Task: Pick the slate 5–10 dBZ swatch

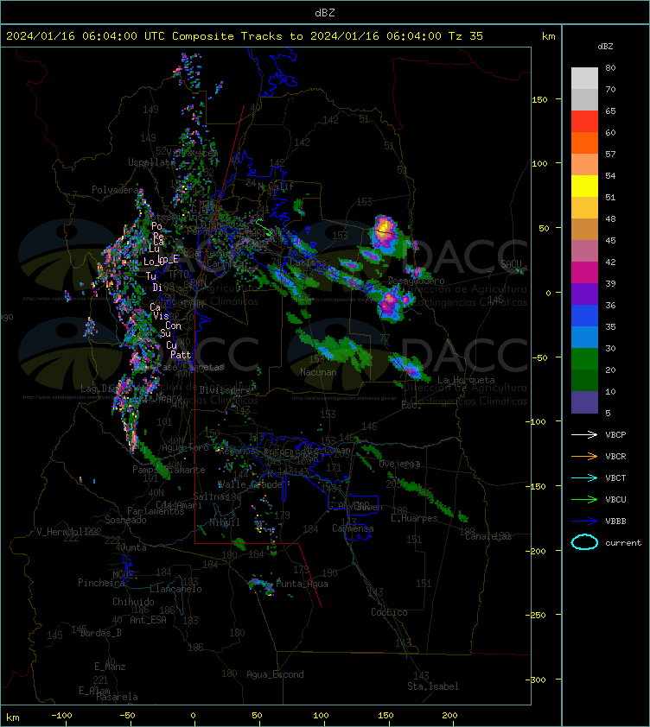Action: tap(584, 402)
